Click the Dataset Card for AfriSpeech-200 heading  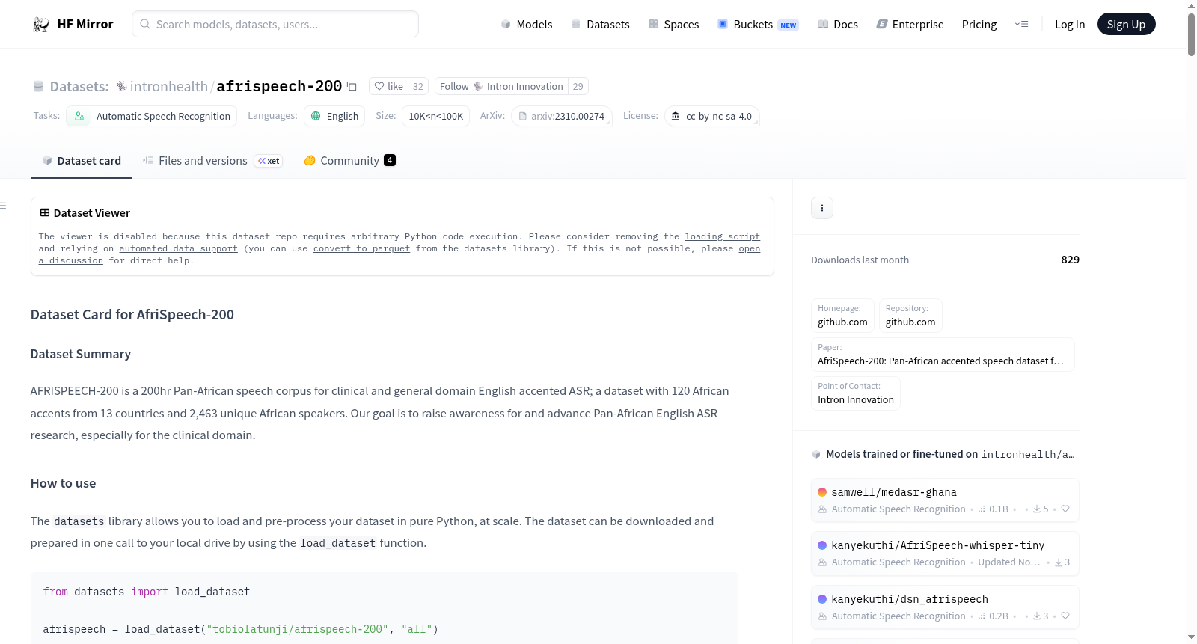pos(132,315)
